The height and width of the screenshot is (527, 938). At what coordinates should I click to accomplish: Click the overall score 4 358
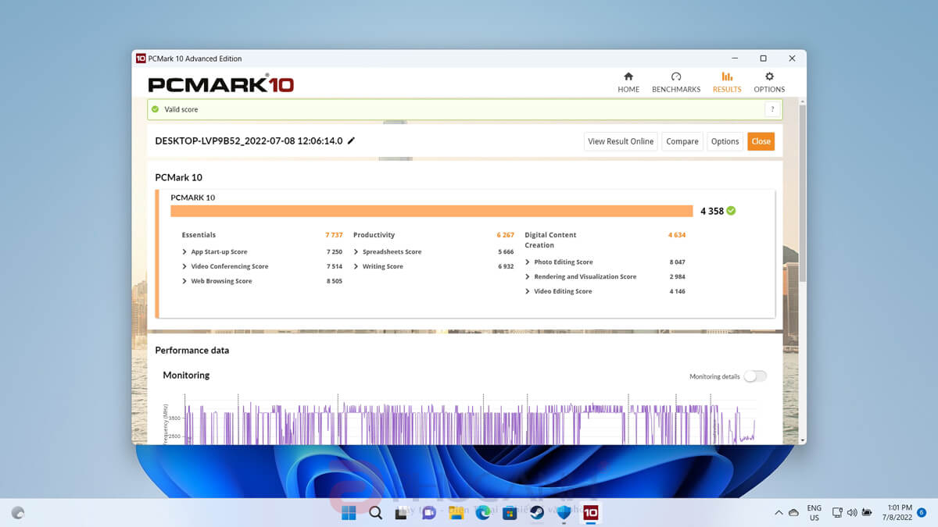click(712, 211)
